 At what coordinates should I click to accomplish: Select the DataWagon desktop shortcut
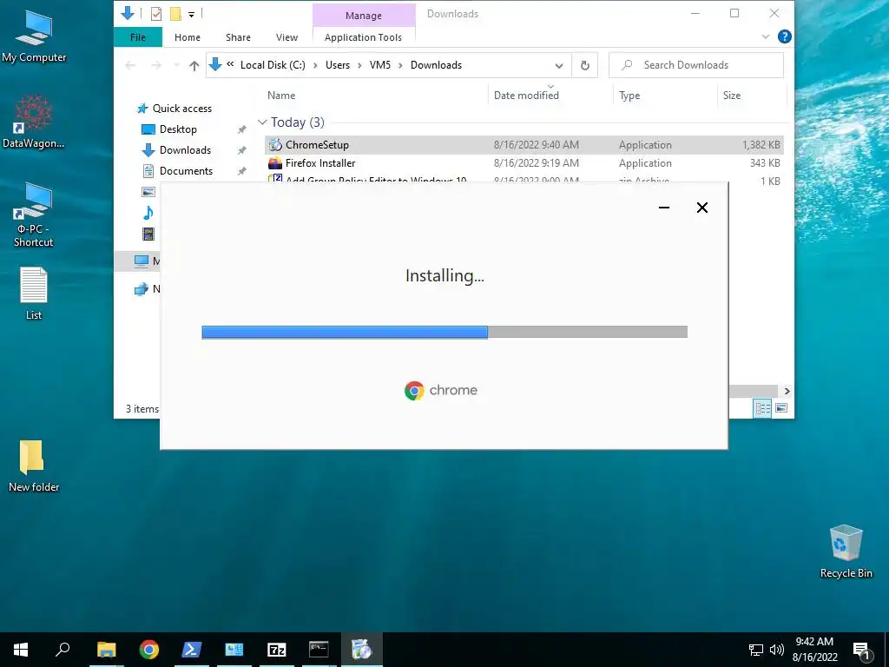tap(34, 122)
